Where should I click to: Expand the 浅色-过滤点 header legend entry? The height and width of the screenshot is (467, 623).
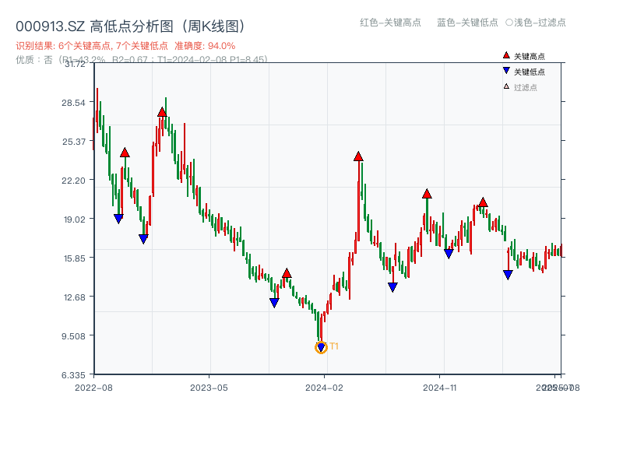click(538, 23)
